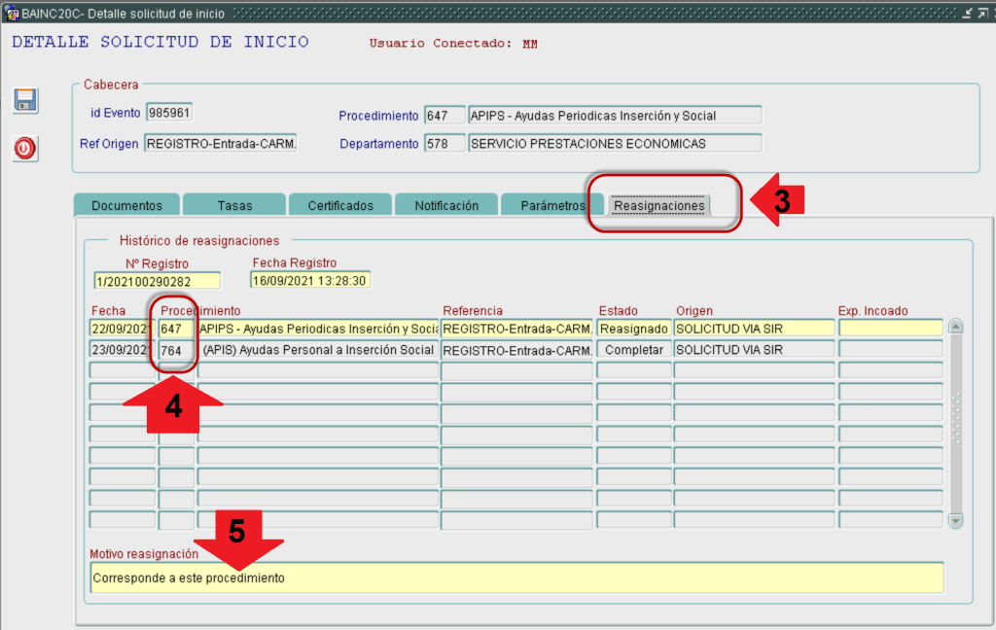Click the save floppy disk icon
The height and width of the screenshot is (630, 996).
[x=24, y=100]
